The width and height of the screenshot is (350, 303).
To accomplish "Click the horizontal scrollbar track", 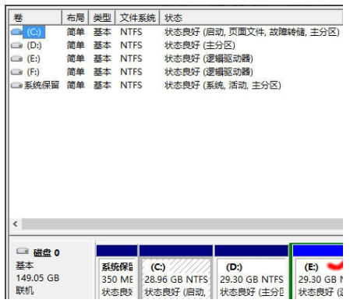I will click(182, 224).
